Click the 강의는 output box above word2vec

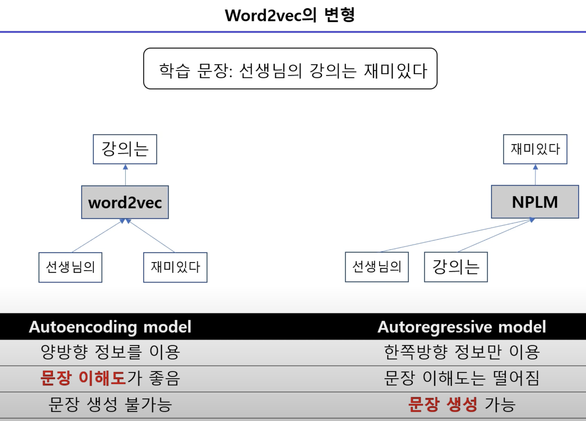tap(125, 149)
